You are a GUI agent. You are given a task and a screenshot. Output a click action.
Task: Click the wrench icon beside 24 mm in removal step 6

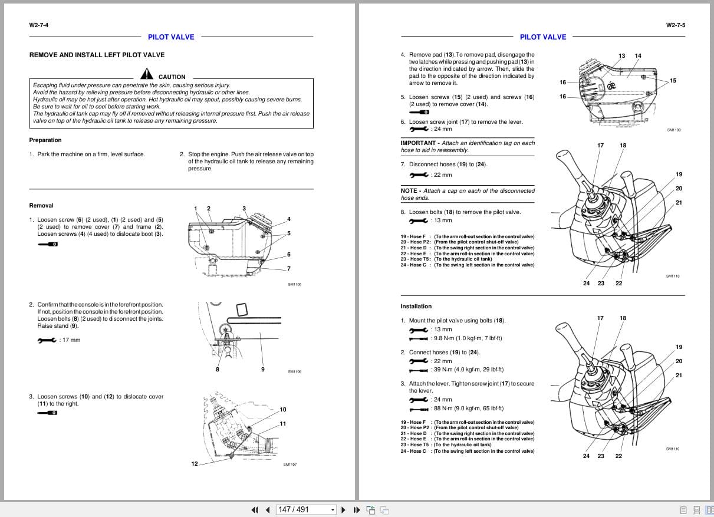click(x=419, y=129)
